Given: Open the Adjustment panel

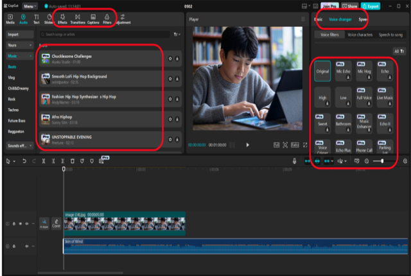Looking at the screenshot, I should (x=123, y=19).
